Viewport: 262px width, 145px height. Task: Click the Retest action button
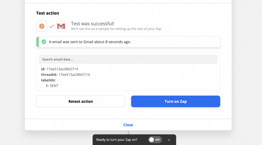tap(81, 102)
